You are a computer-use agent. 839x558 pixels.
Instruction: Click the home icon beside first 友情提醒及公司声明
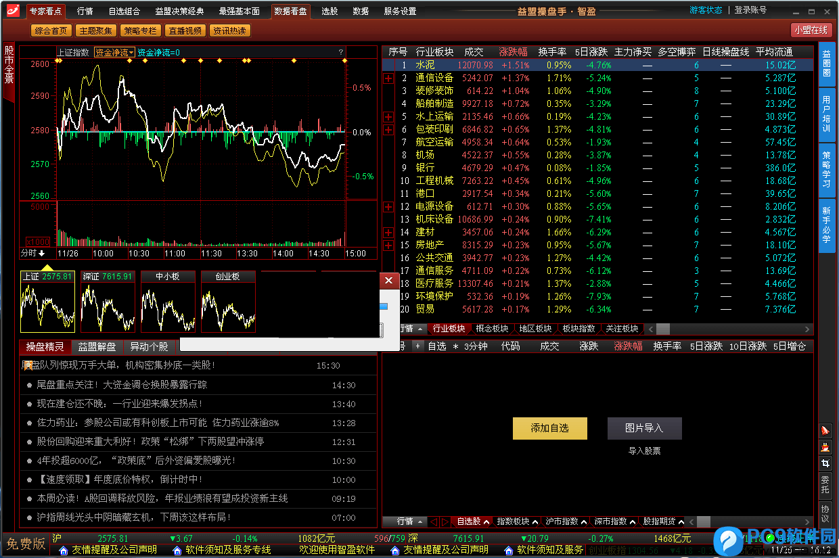(64, 551)
